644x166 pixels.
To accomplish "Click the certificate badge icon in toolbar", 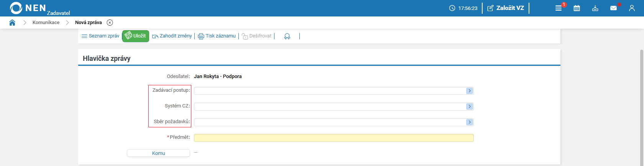I will point(287,36).
